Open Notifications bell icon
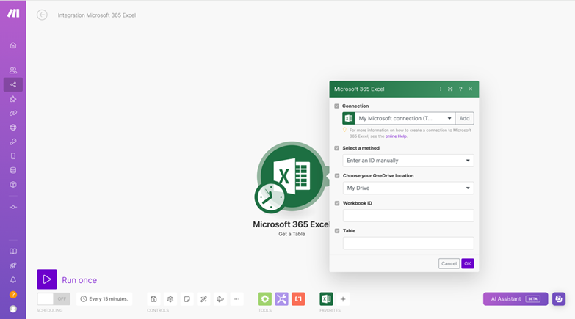Viewport: 575px width, 319px height. [13, 280]
